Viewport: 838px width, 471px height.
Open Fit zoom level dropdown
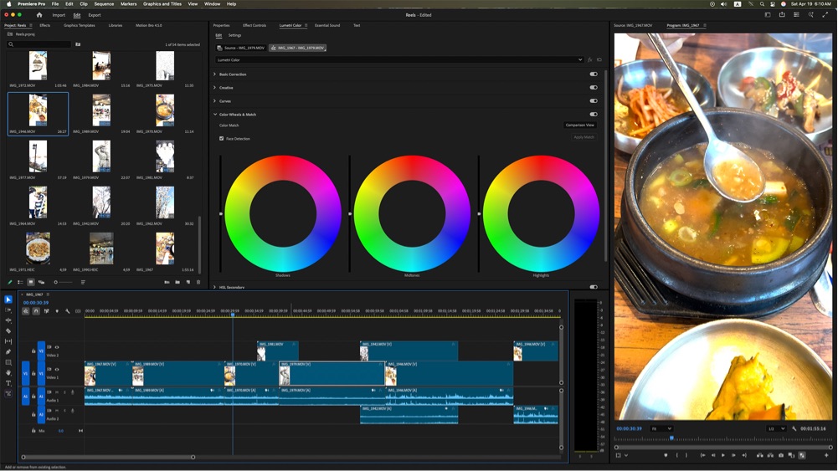click(x=661, y=428)
